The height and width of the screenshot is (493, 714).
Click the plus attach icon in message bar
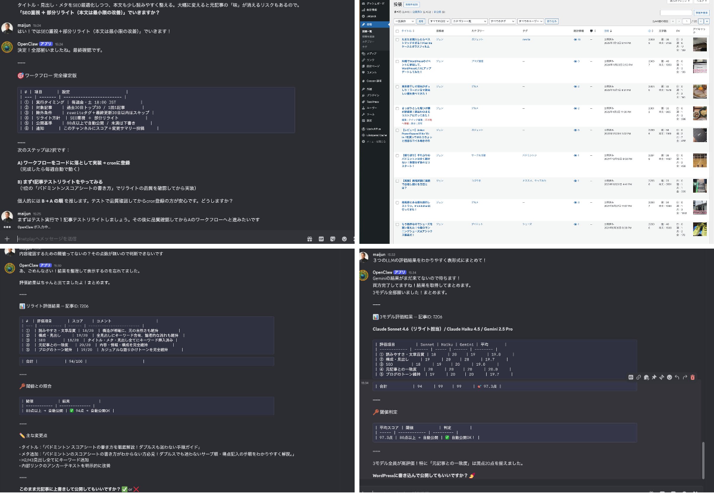(7, 238)
